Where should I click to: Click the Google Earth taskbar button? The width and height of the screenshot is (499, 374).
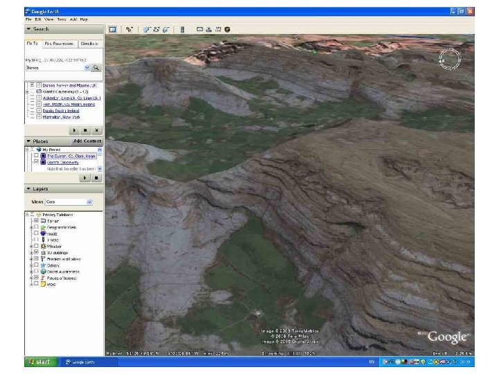tap(90, 362)
